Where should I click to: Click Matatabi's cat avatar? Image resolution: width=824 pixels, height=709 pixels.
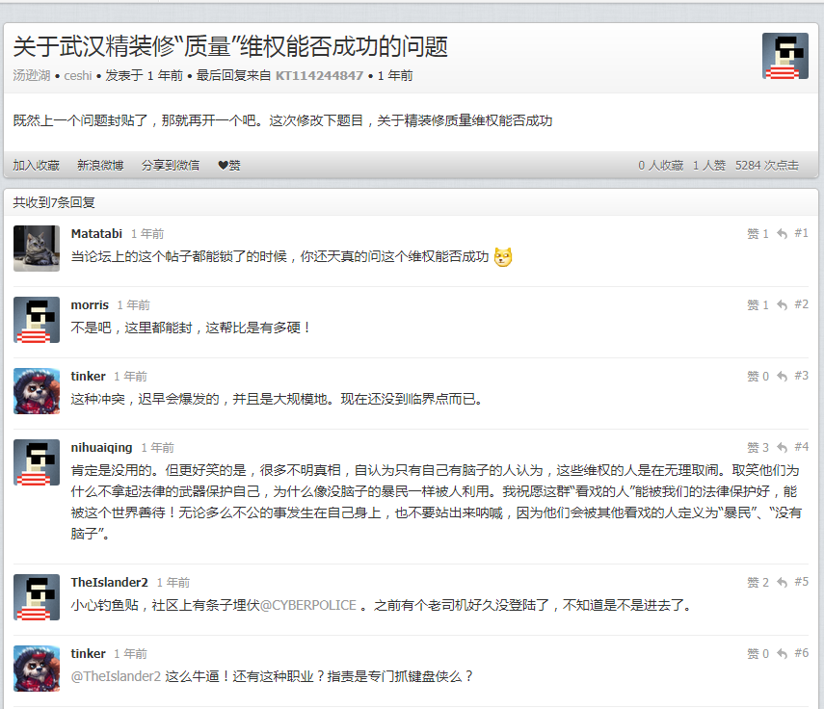(36, 249)
